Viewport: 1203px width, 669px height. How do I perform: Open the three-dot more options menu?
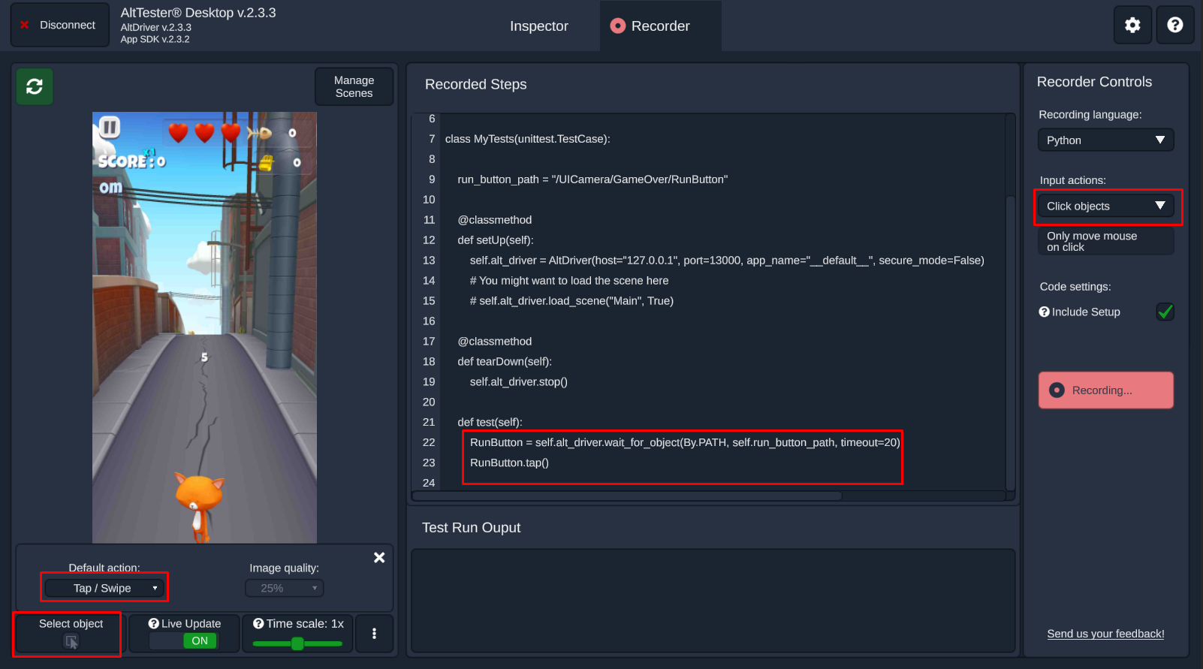point(374,634)
